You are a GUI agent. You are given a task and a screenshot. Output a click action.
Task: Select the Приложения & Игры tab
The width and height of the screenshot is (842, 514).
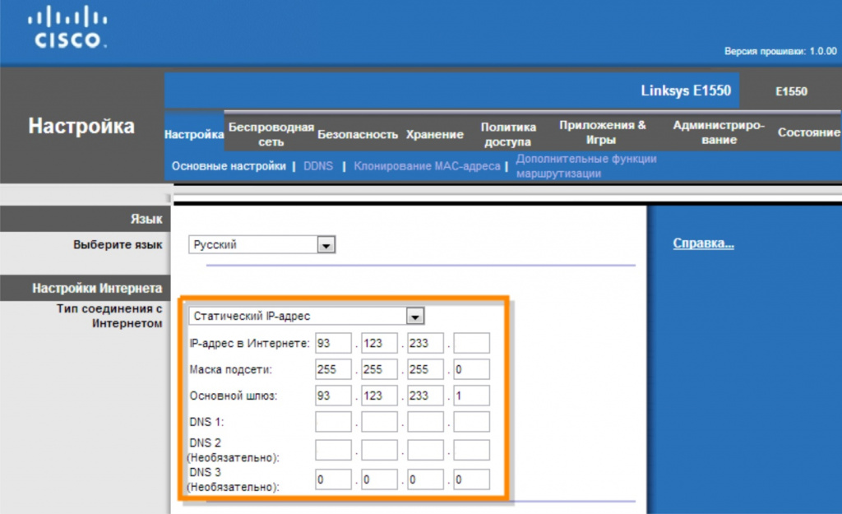coord(601,132)
